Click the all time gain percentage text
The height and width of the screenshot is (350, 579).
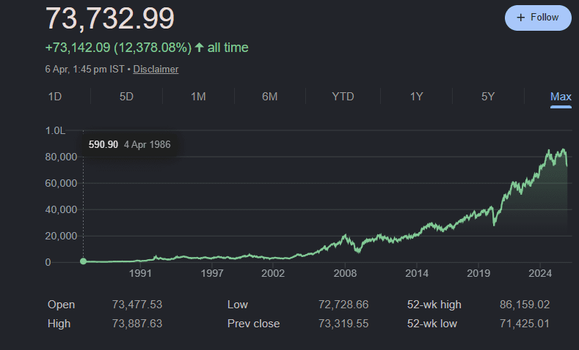pyautogui.click(x=147, y=48)
